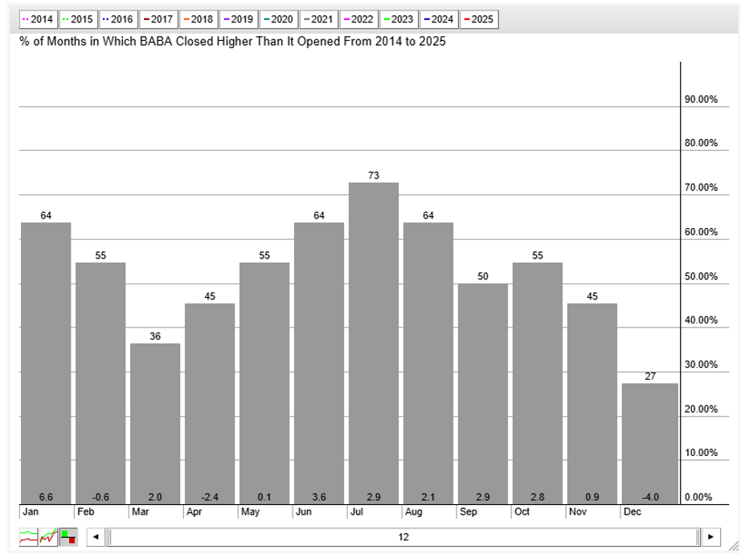Screen dimensions: 741x554
Task: Toggle the 2017 year legend
Action: [x=158, y=18]
